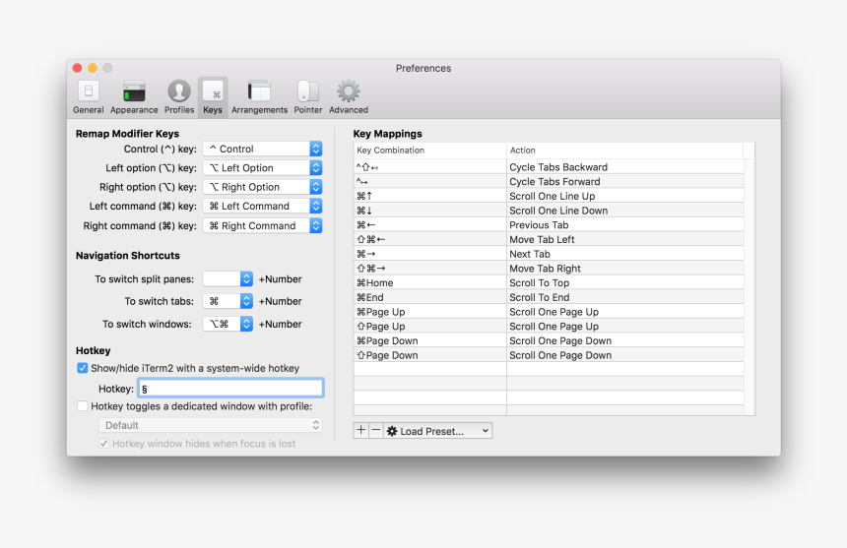
Task: Select the Scroll One Line Up mapping
Action: (x=549, y=197)
